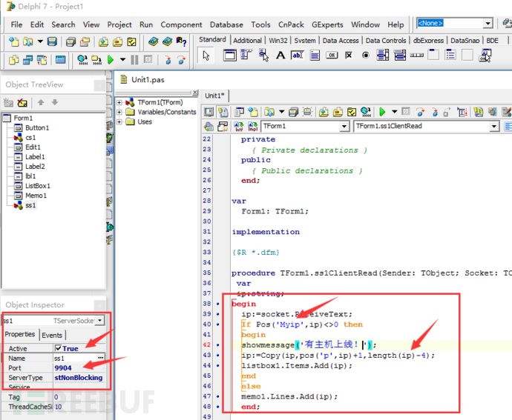
Task: Open the Component menu
Action: (x=181, y=24)
